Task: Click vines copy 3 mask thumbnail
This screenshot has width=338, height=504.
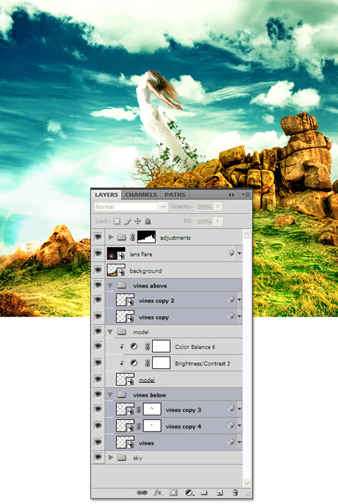Action: coord(152,409)
